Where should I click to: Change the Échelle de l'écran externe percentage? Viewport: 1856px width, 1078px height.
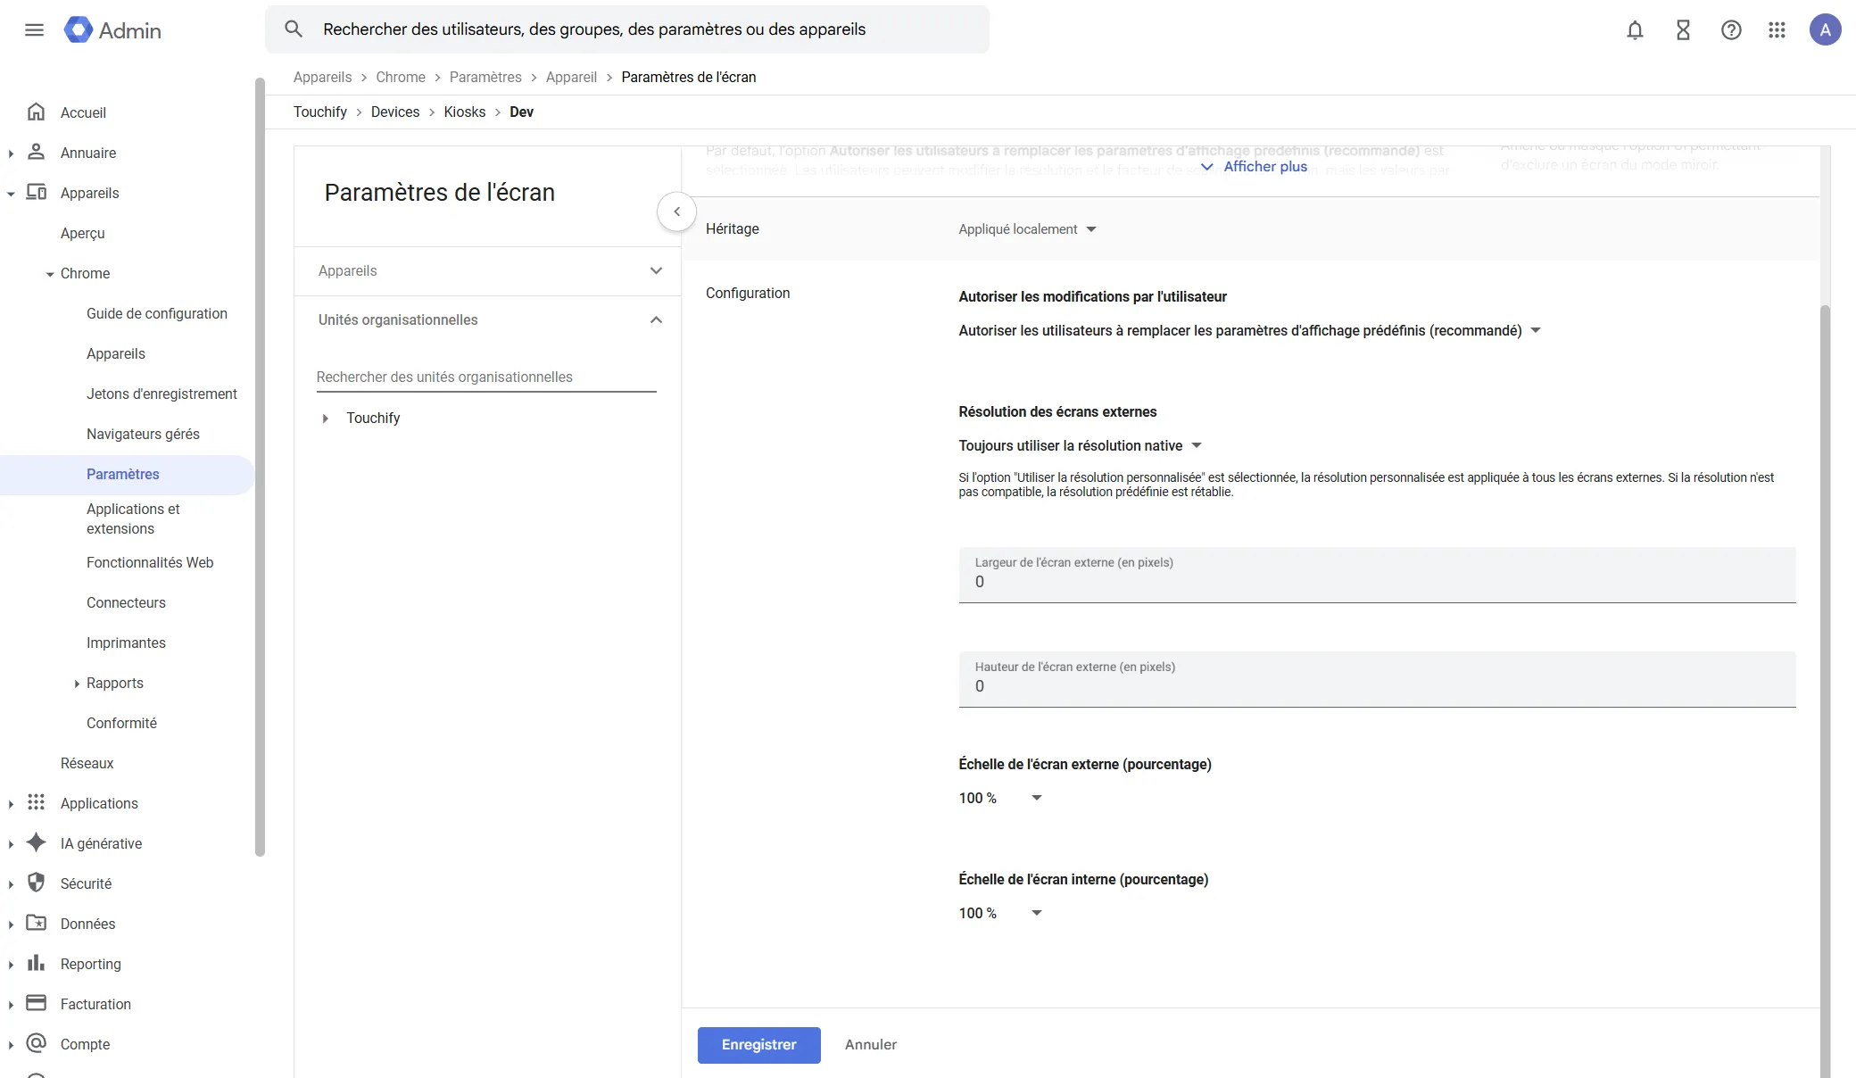[x=999, y=797]
